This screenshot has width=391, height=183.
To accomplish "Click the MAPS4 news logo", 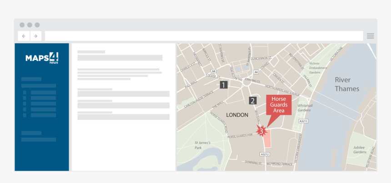I will click(42, 58).
